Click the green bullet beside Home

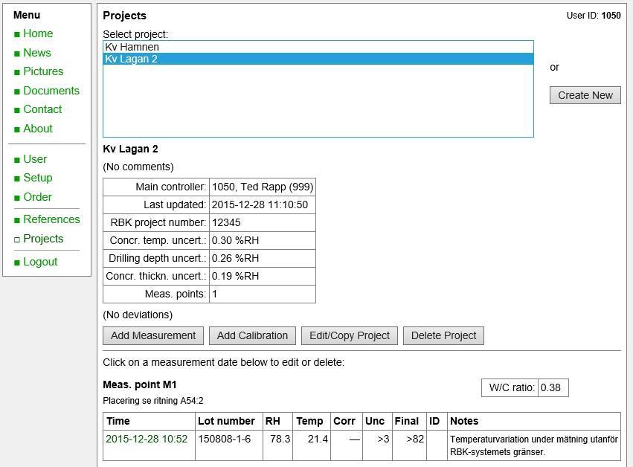pyautogui.click(x=17, y=34)
